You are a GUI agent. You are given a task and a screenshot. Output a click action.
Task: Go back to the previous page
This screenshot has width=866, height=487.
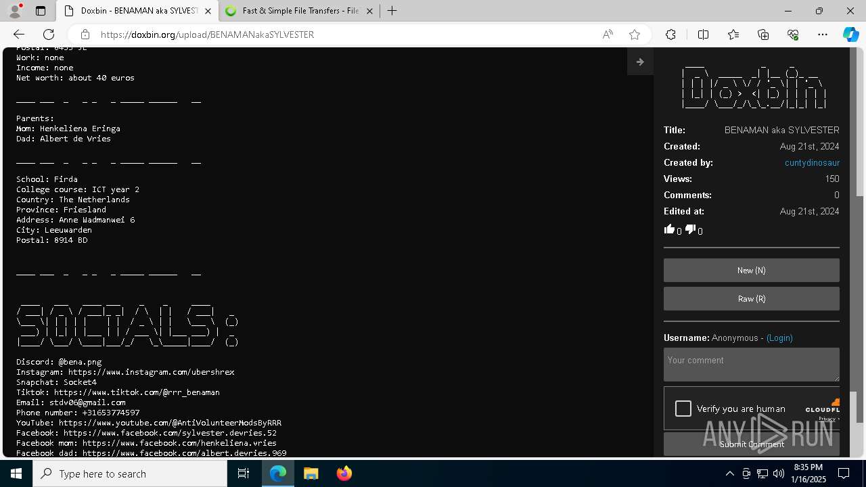coord(19,34)
